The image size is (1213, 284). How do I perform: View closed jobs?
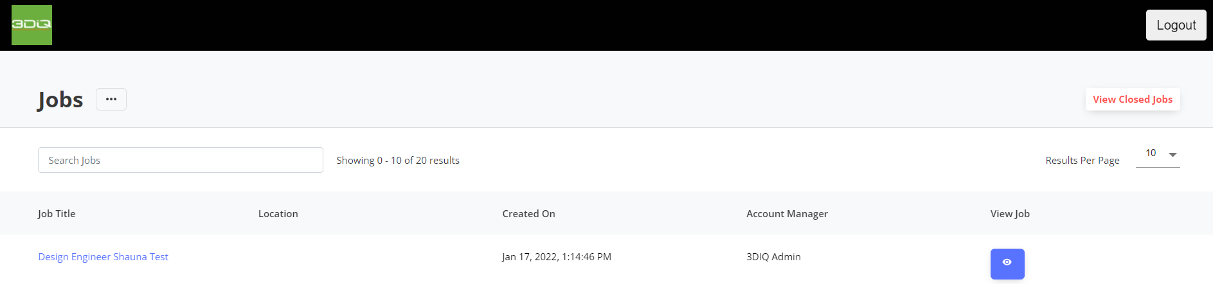click(x=1133, y=99)
